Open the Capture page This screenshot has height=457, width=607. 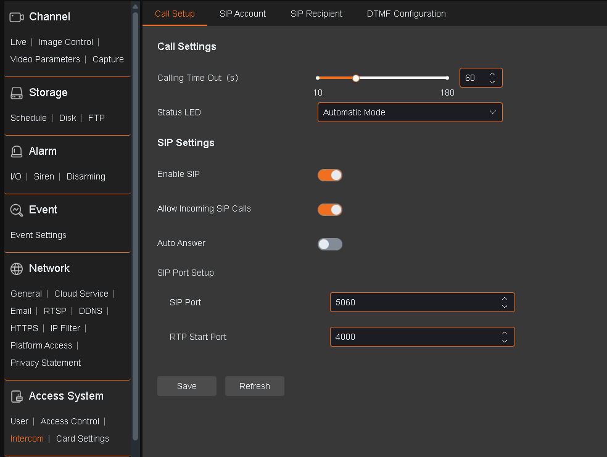pyautogui.click(x=108, y=59)
